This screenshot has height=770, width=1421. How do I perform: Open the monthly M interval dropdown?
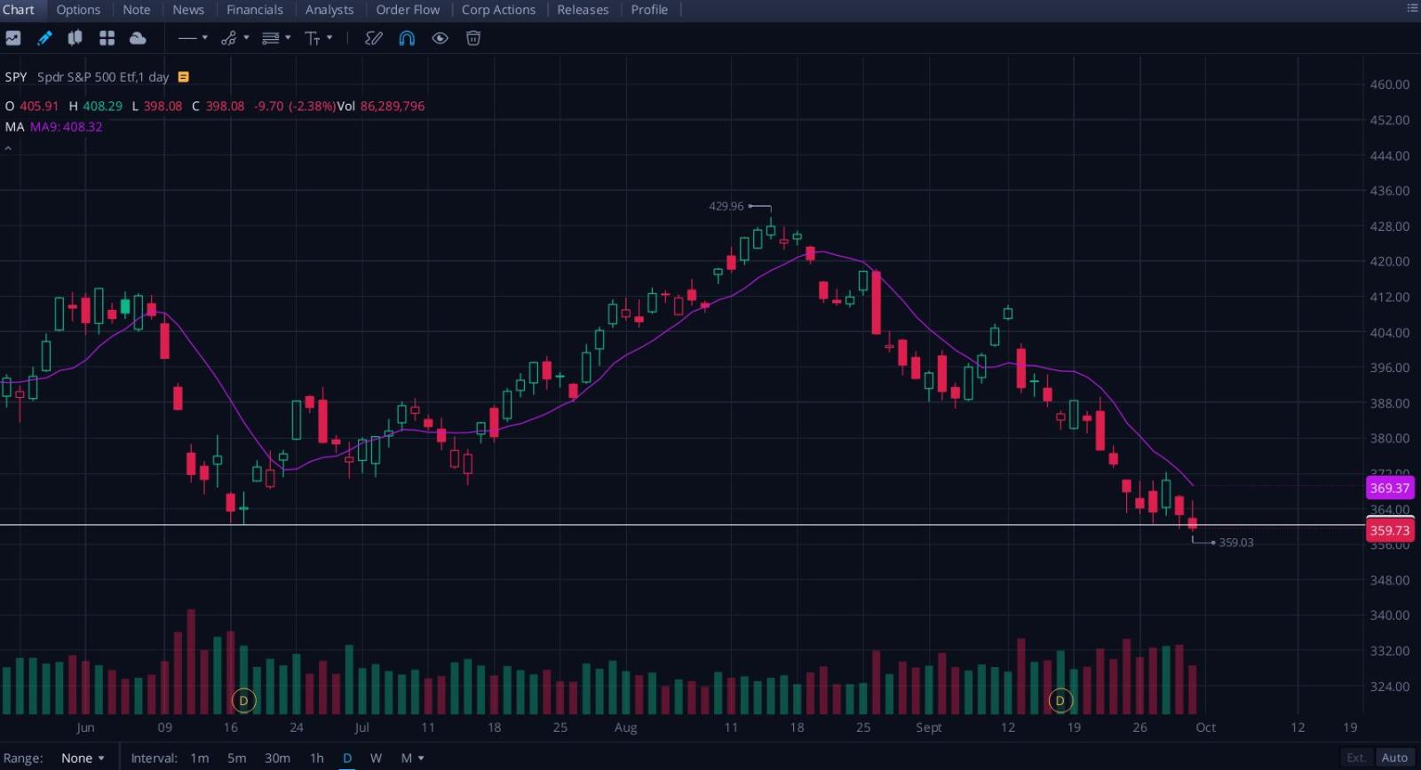[412, 758]
